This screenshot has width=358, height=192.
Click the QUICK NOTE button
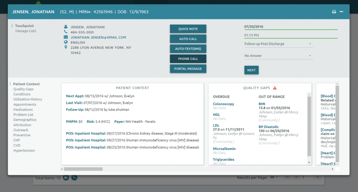point(188,29)
